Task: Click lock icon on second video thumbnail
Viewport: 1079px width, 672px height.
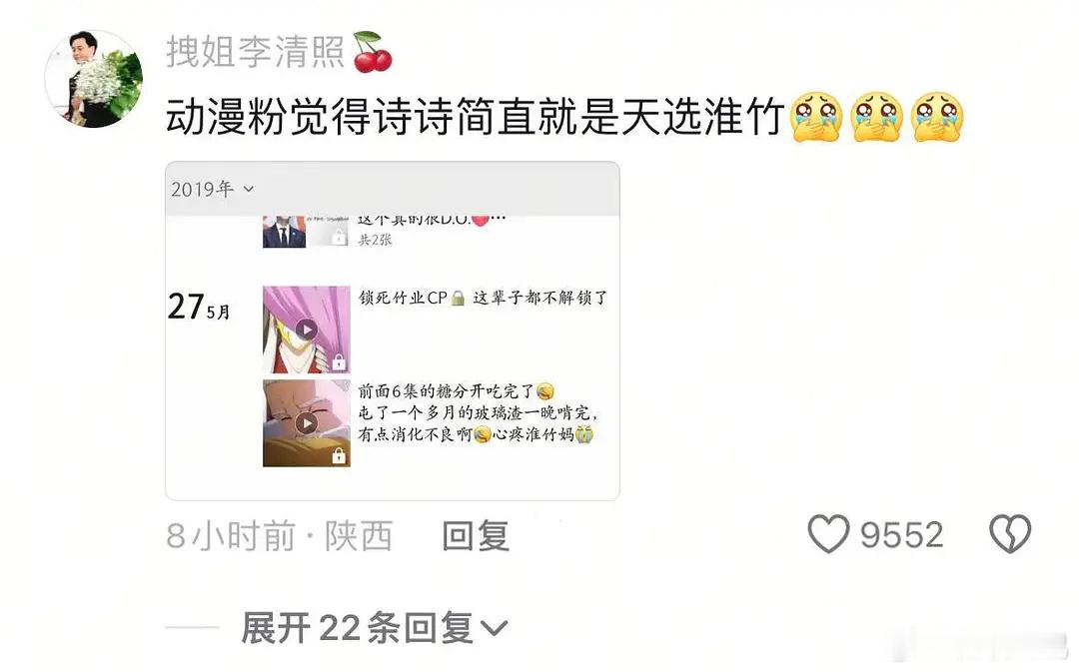Action: tap(339, 455)
